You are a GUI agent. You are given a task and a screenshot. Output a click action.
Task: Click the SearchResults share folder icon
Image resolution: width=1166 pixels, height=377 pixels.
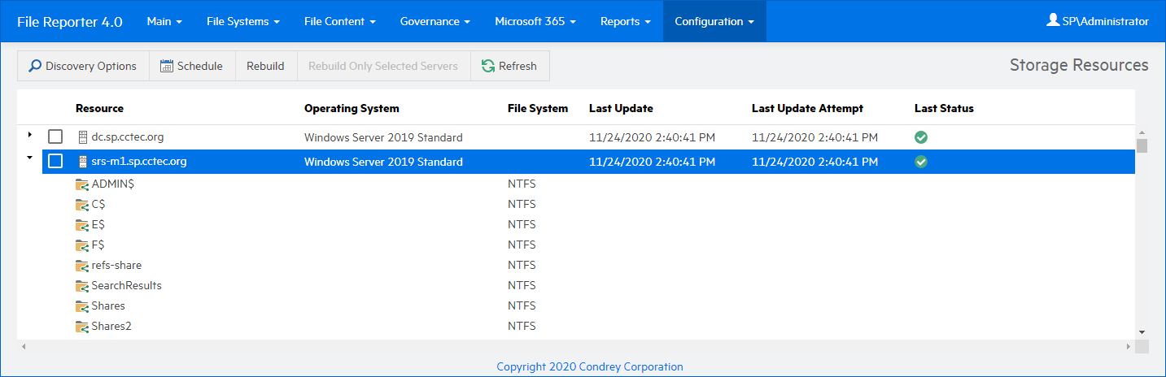pyautogui.click(x=81, y=286)
